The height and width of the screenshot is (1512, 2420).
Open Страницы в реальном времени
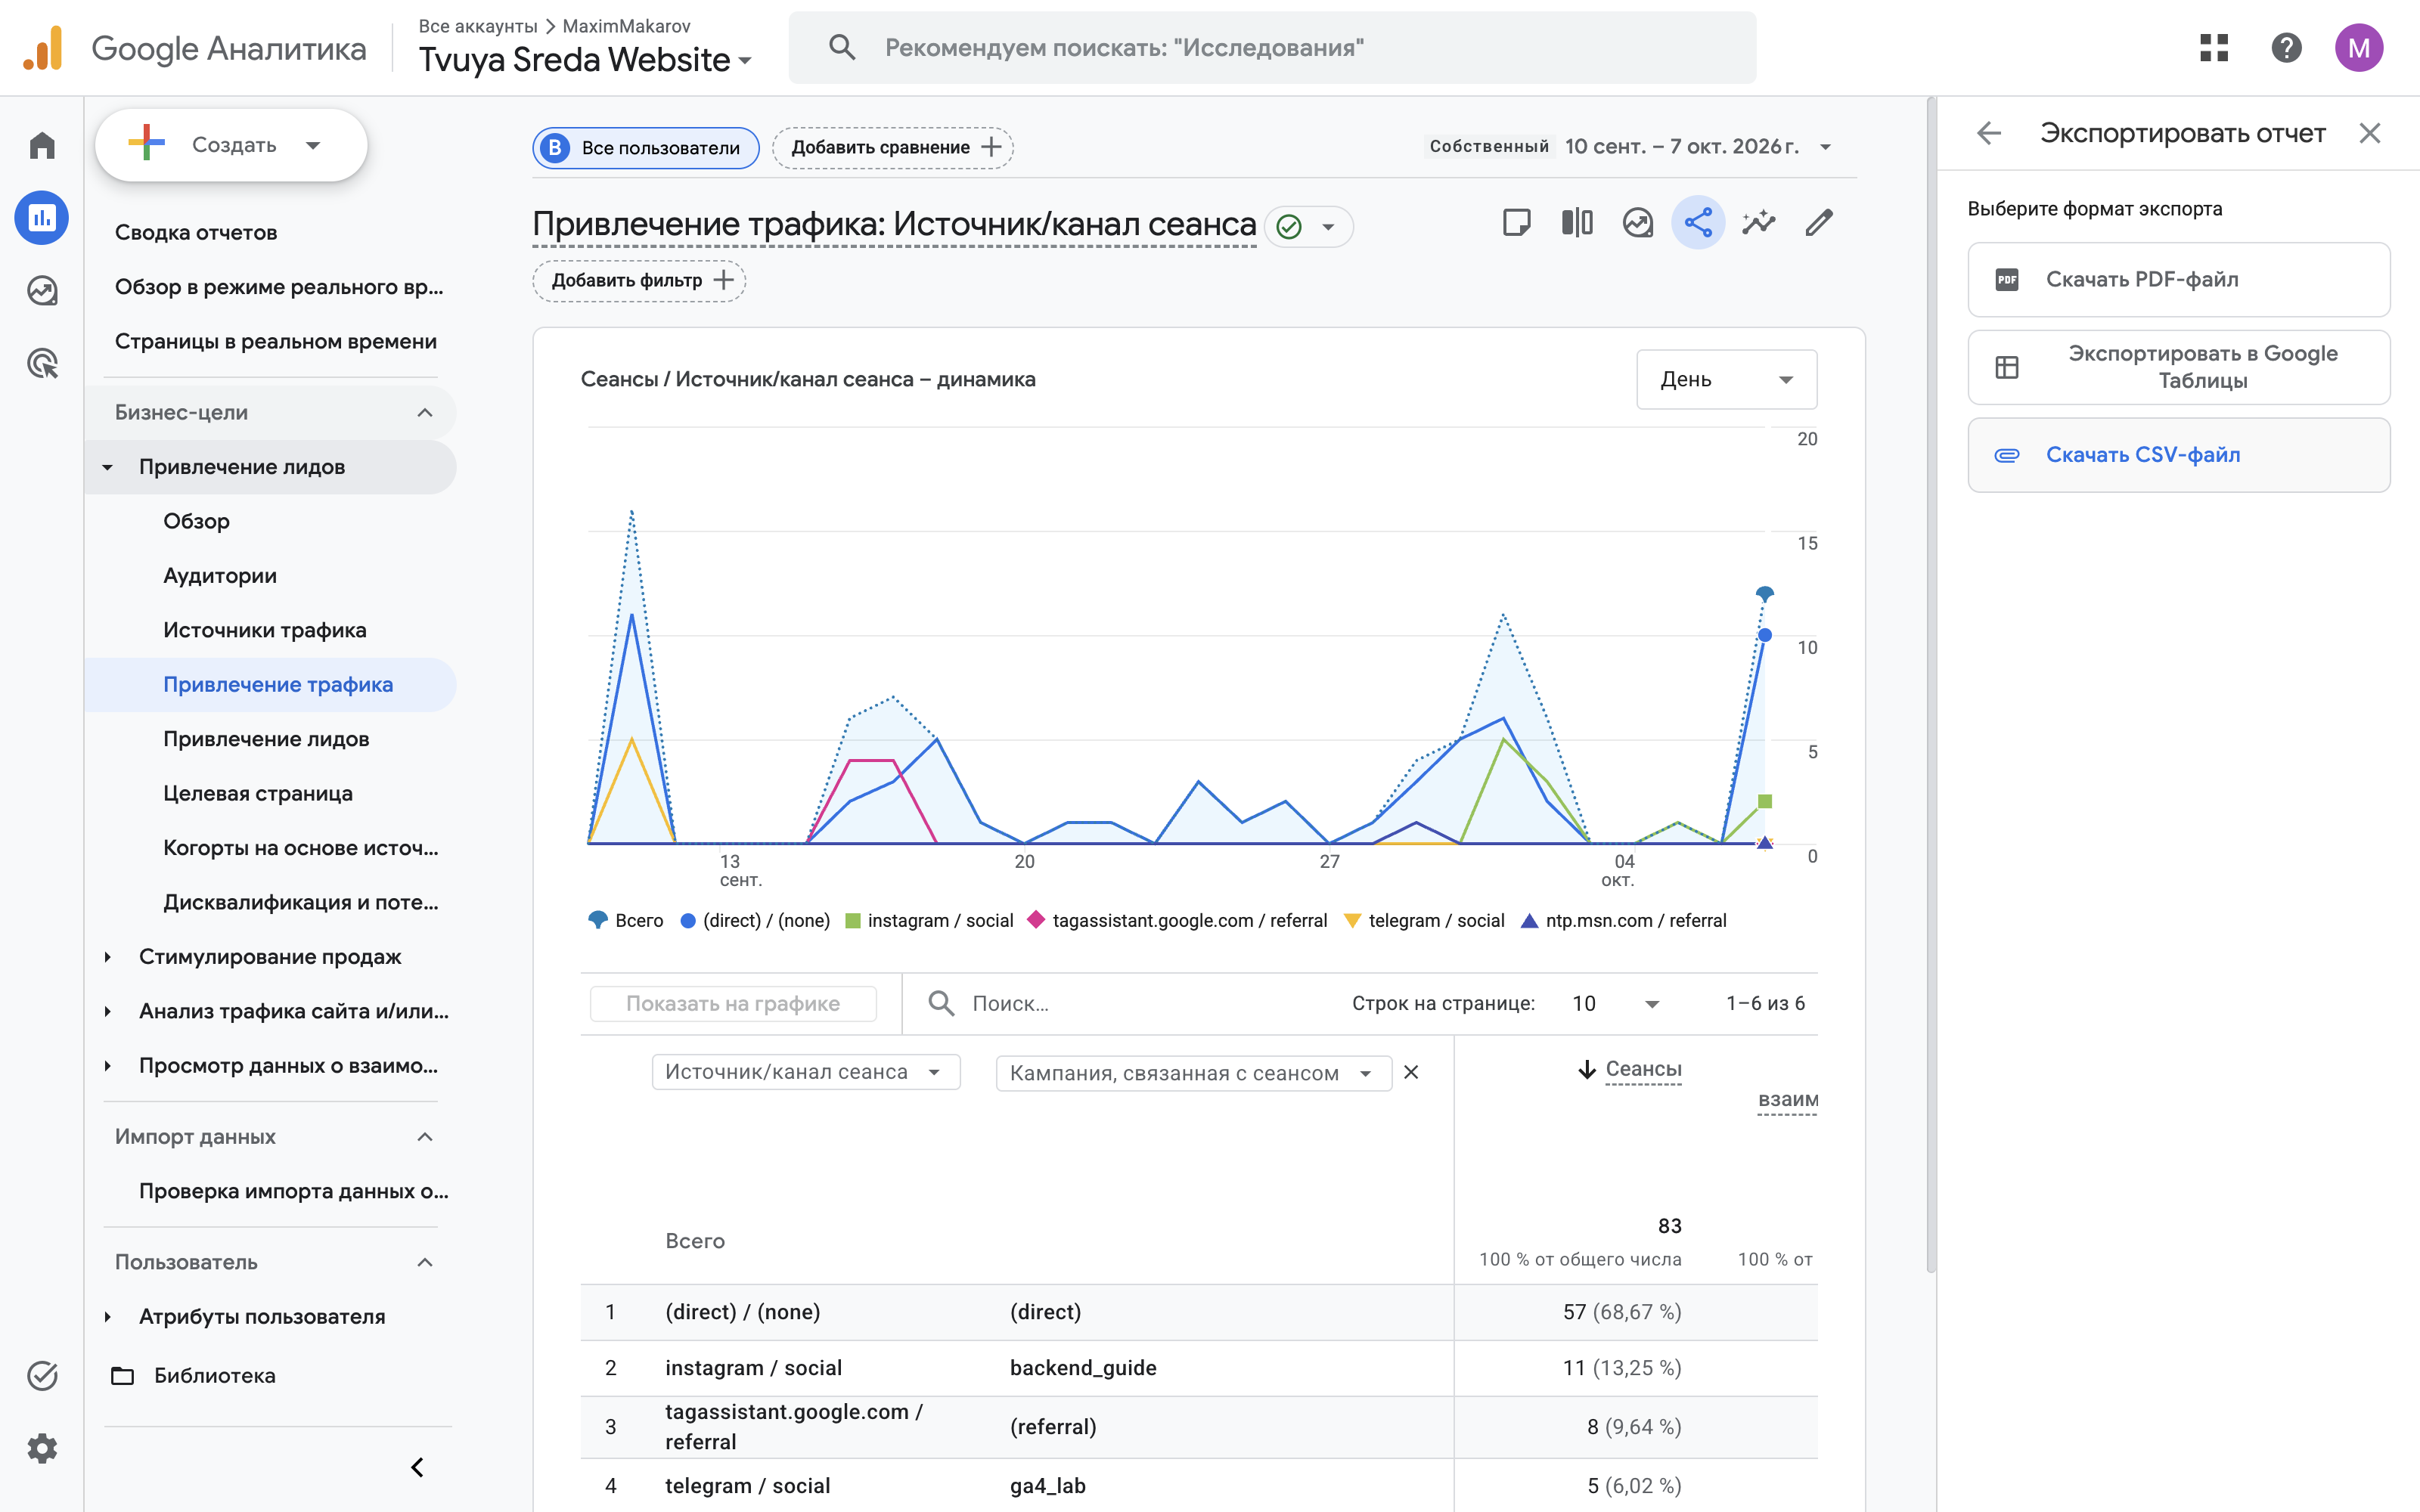[276, 342]
